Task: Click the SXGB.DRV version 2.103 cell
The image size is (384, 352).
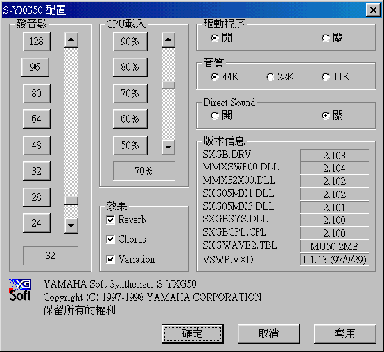Action: (x=335, y=155)
